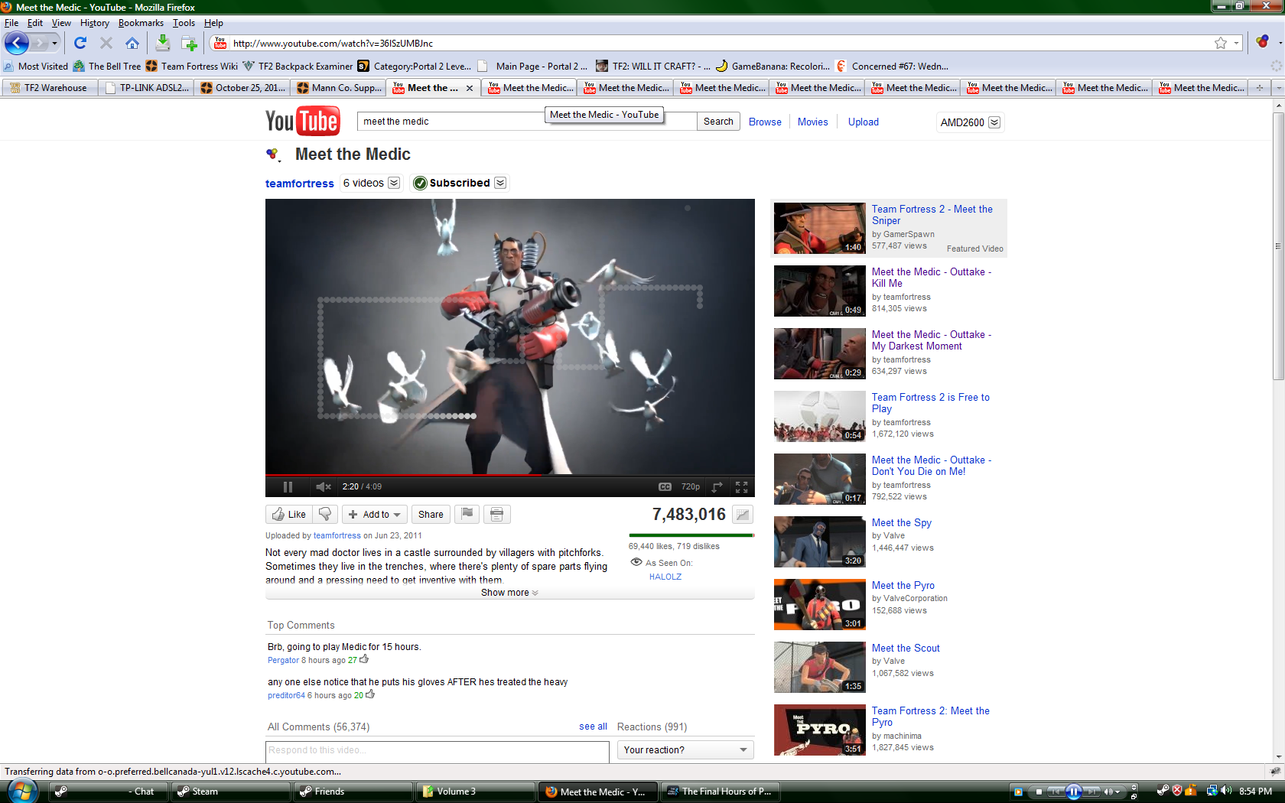The height and width of the screenshot is (803, 1285).
Task: Click the Search button
Action: pyautogui.click(x=718, y=122)
